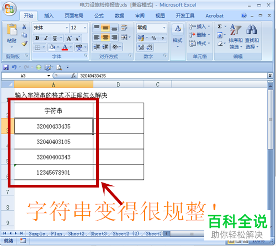Click the fx Insert Function button
The image size is (276, 246).
pyautogui.click(x=74, y=76)
